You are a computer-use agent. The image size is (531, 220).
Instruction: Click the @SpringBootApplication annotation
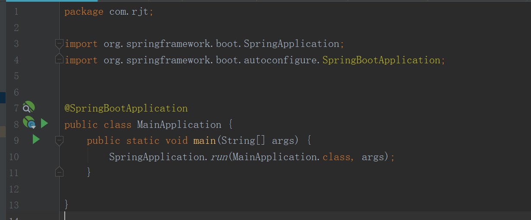(x=126, y=108)
